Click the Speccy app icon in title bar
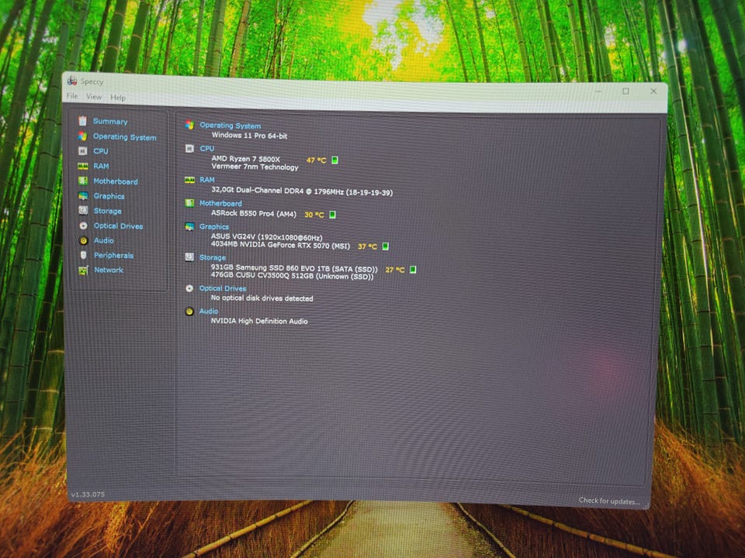Screen dimensions: 745x558 click(72, 80)
